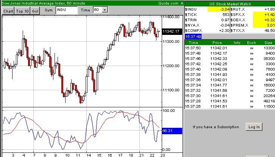Click the blue 15:37:49 clock display
The image size is (275, 157).
click(x=193, y=36)
